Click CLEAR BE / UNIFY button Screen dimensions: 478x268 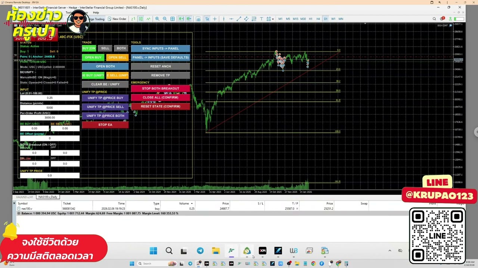pyautogui.click(x=105, y=84)
